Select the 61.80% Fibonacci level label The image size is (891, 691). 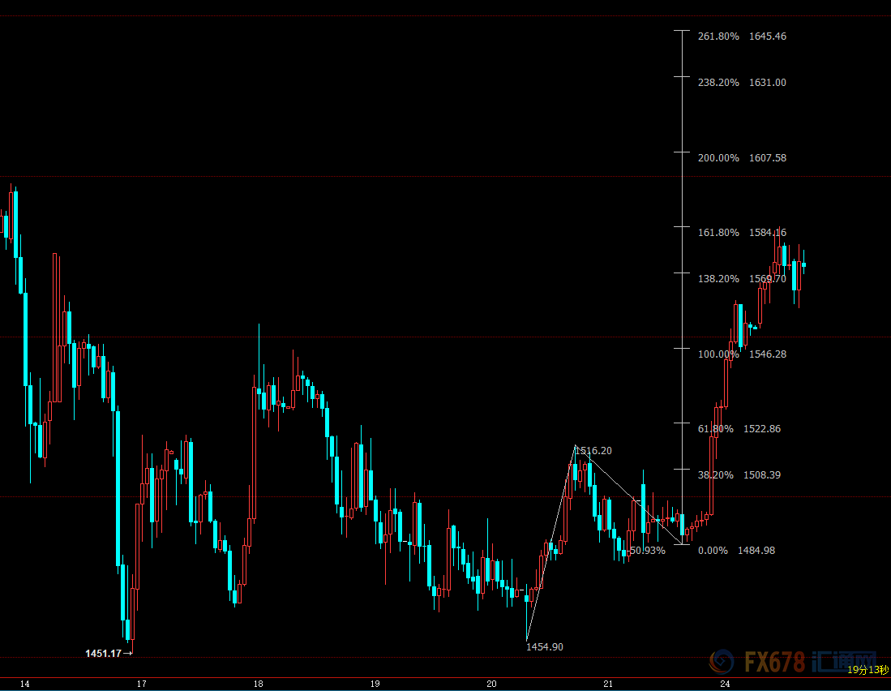tap(715, 429)
